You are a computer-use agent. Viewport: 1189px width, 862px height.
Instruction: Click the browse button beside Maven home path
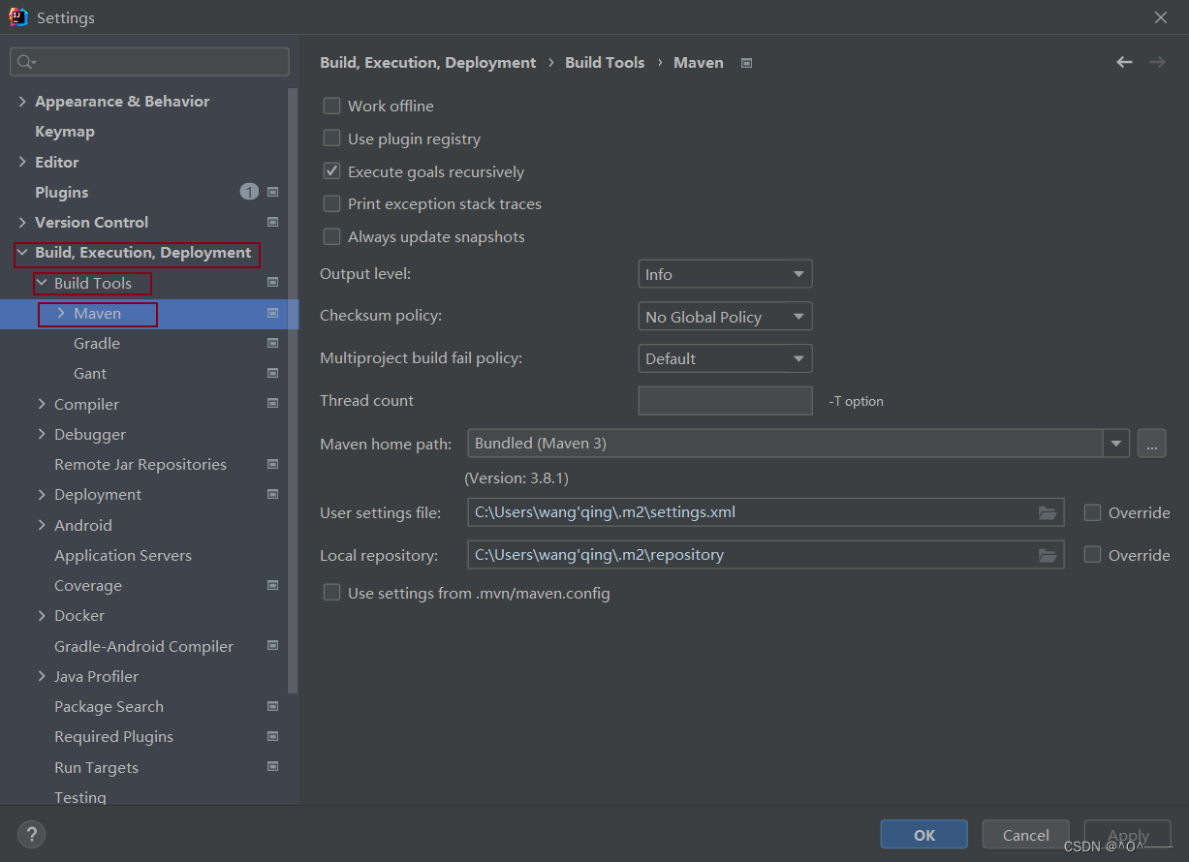1151,444
